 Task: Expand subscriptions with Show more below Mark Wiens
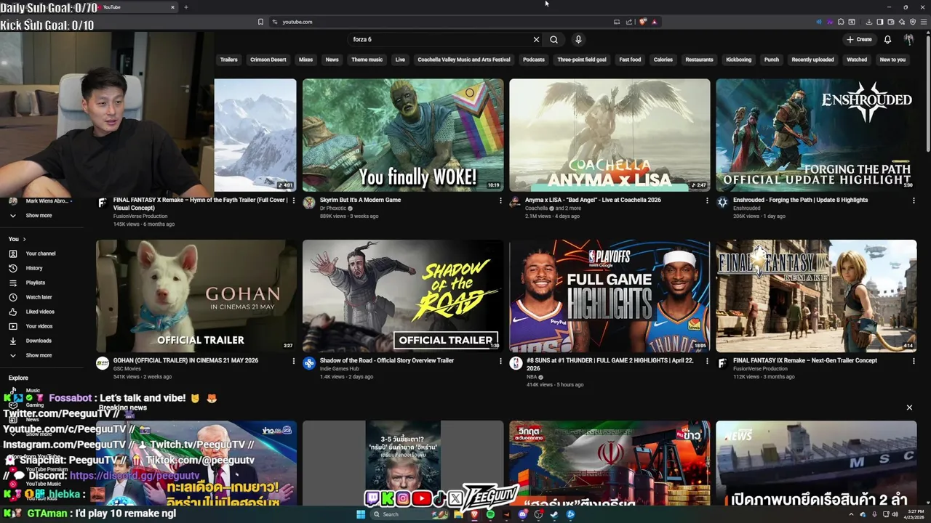coord(39,216)
